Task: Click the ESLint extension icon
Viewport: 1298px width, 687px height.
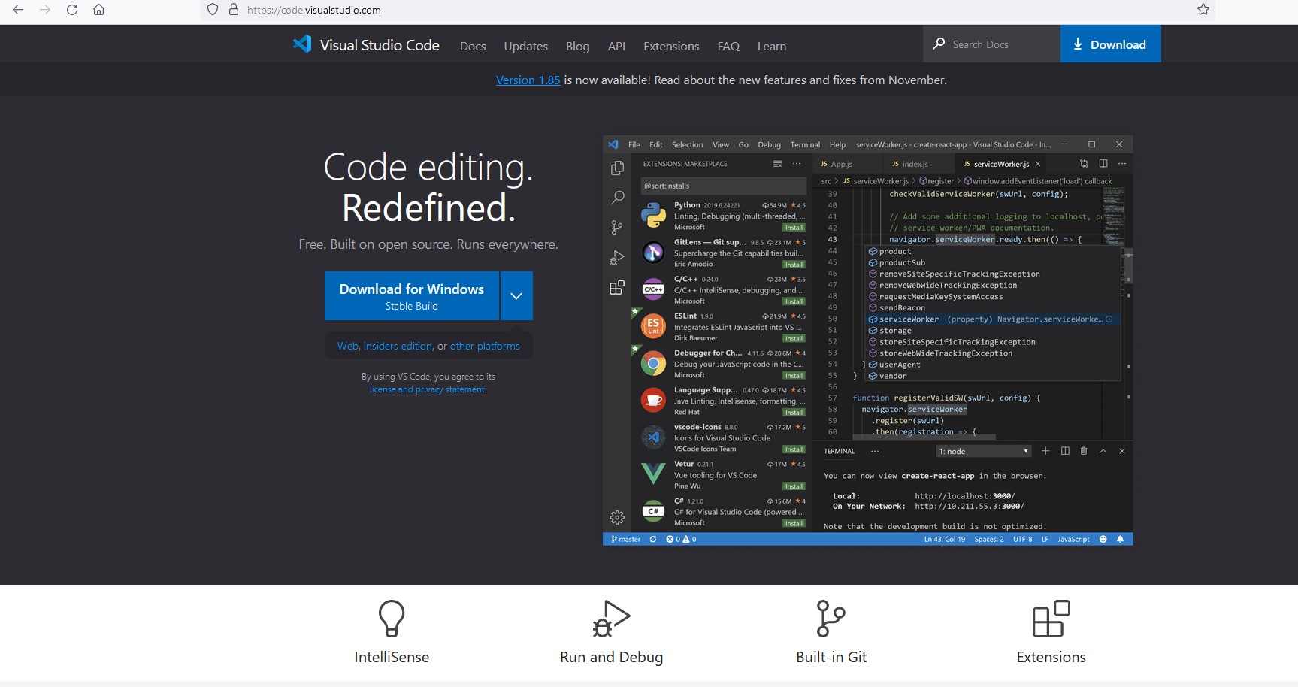Action: tap(653, 326)
